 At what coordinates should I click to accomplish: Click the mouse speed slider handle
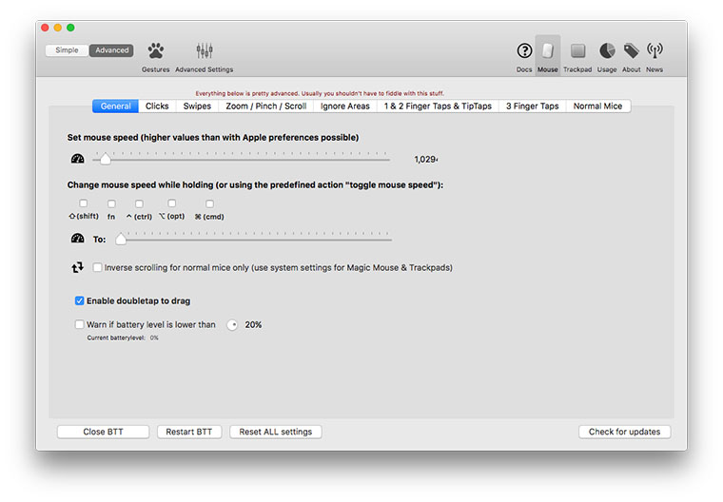click(106, 159)
